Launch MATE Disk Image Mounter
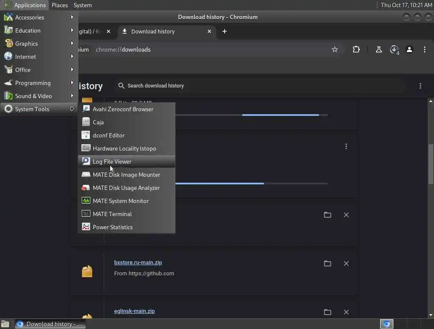The image size is (434, 329). (x=126, y=175)
